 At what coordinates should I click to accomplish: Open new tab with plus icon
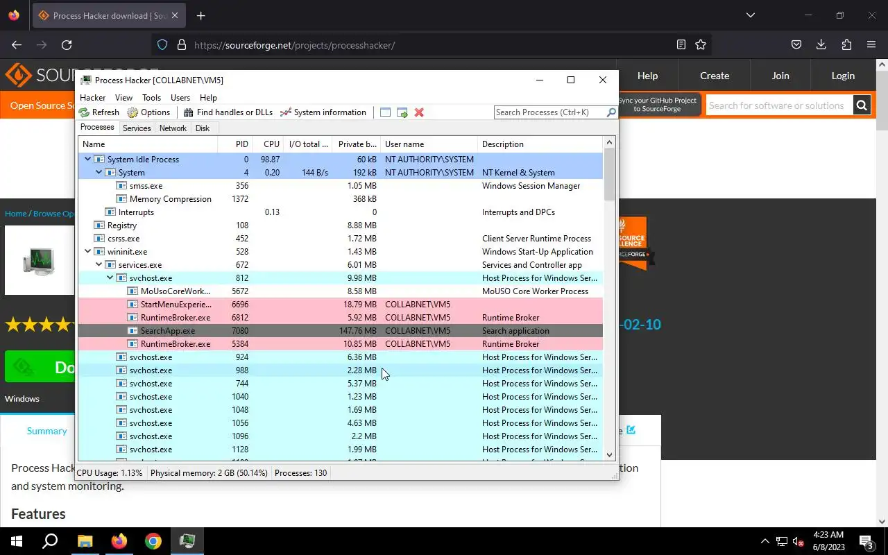[x=200, y=15]
